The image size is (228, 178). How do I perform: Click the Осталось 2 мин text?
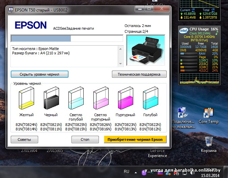[x=138, y=26]
